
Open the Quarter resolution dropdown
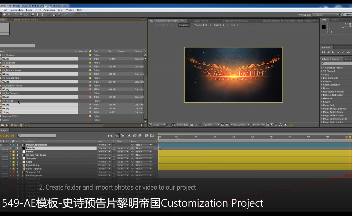coord(211,125)
